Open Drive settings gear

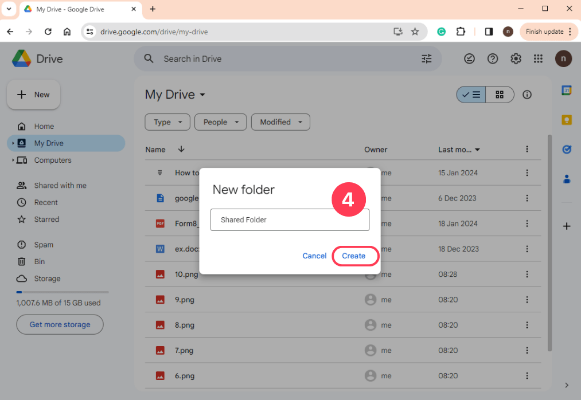coord(515,58)
